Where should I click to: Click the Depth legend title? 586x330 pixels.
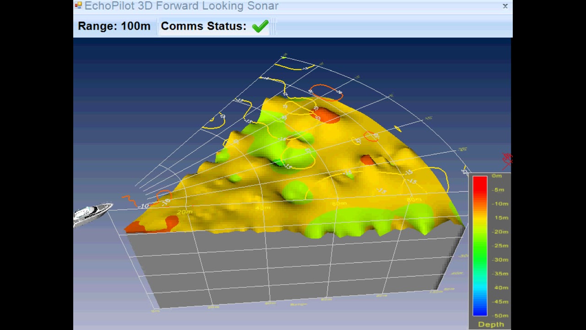point(491,324)
